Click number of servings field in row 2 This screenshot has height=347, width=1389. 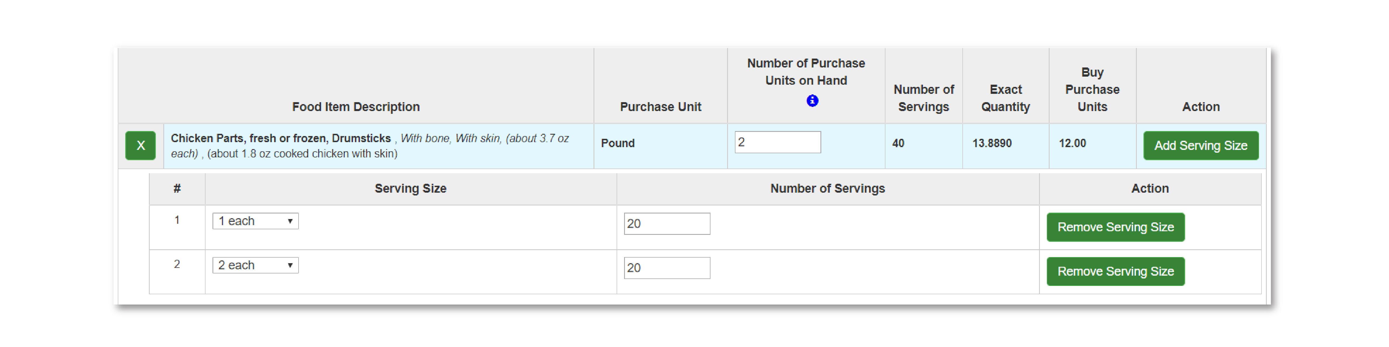coord(667,268)
